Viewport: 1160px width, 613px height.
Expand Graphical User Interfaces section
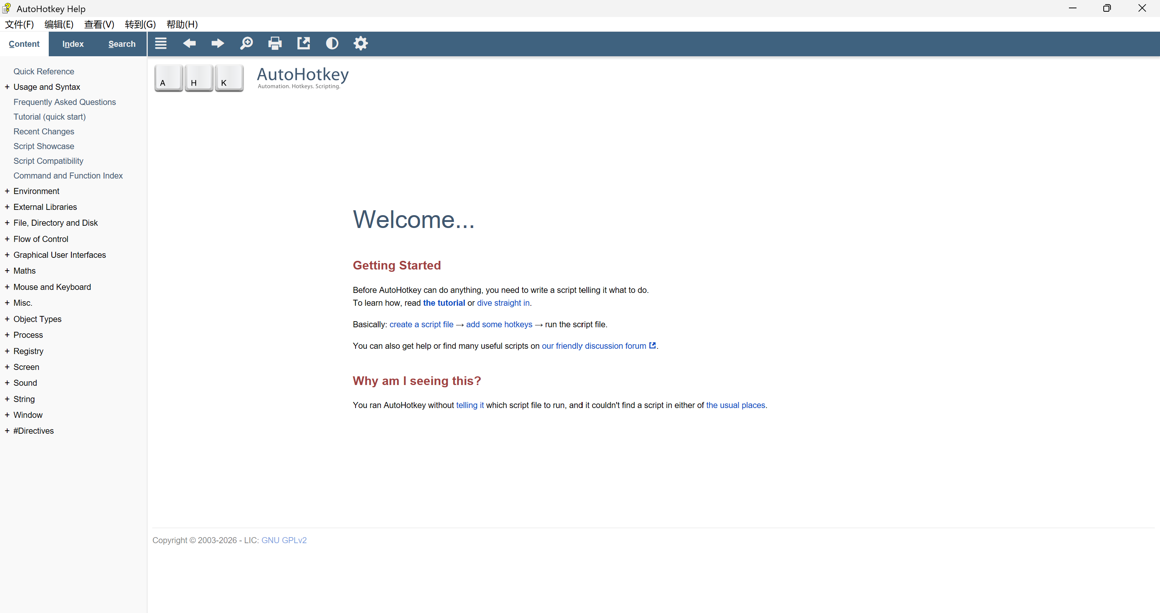[x=7, y=255]
